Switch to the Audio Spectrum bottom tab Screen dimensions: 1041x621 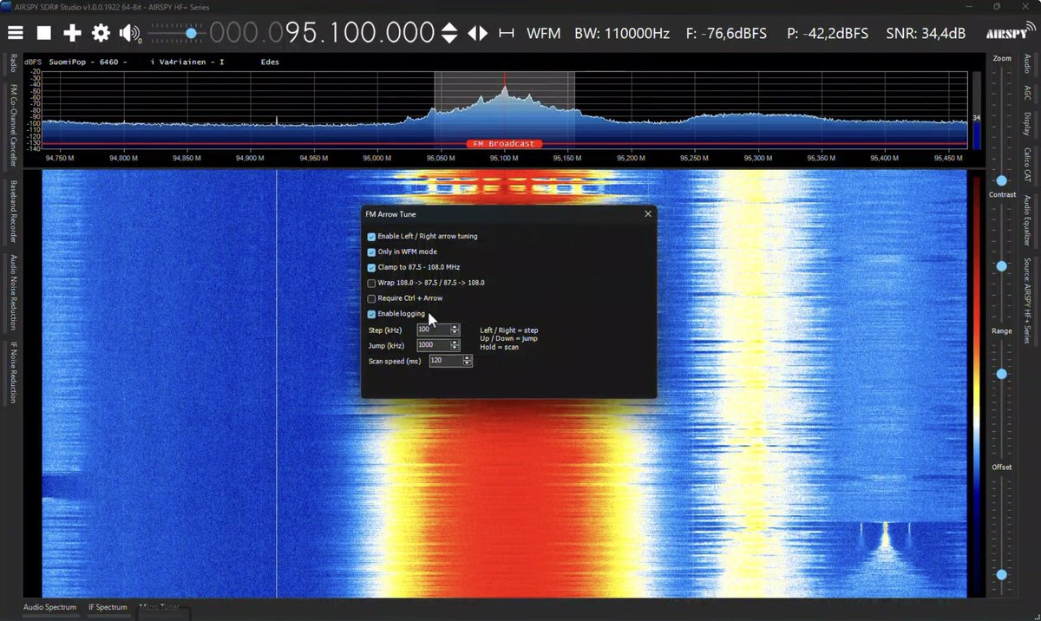(x=49, y=607)
